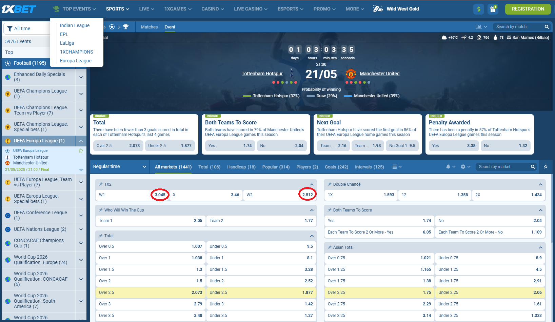Open the LIVE CASINO menu
Image resolution: width=555 pixels, height=322 pixels.
[x=251, y=9]
